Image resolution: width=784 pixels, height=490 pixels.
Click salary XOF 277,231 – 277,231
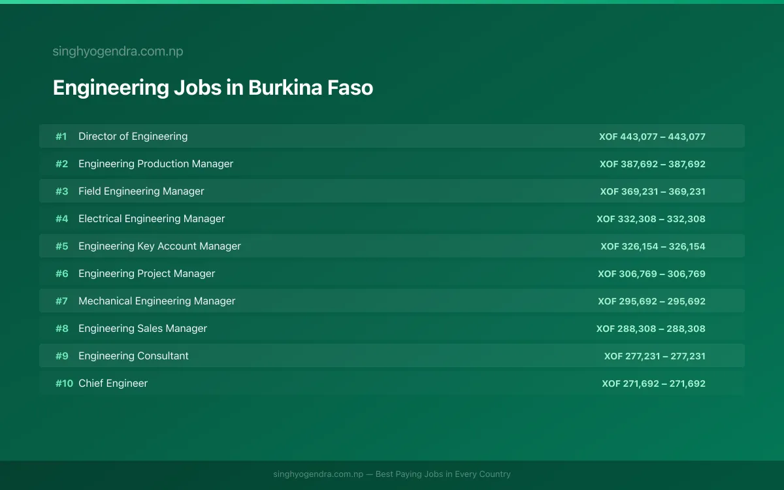click(655, 356)
